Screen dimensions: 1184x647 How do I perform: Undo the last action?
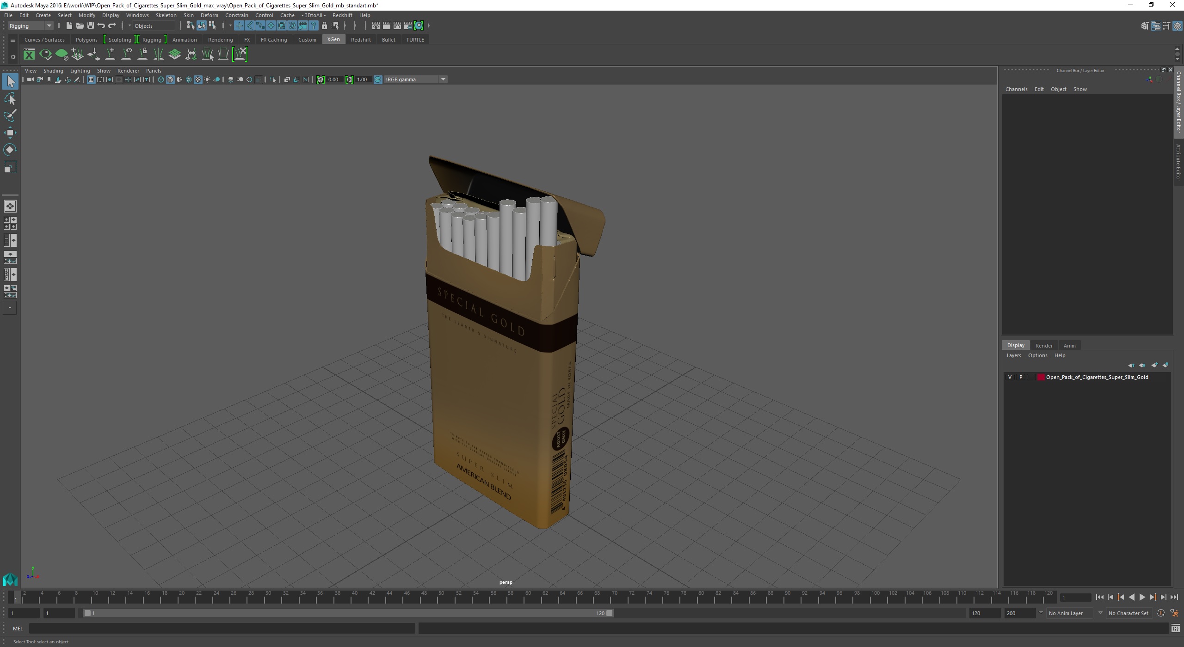coord(101,25)
